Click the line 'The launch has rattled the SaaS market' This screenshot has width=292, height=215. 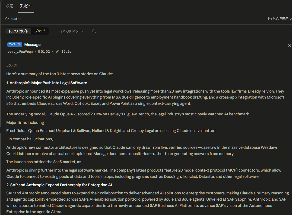coord(44,162)
